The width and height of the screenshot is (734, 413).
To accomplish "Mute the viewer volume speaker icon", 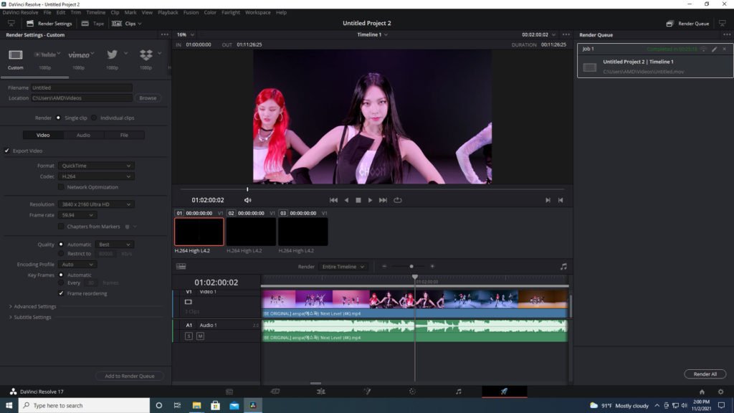I will pos(248,200).
